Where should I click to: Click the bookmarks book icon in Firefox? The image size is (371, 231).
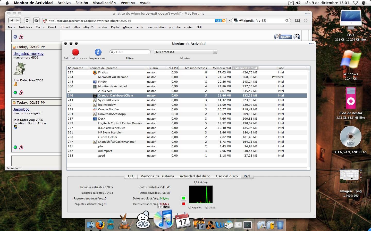297,21
